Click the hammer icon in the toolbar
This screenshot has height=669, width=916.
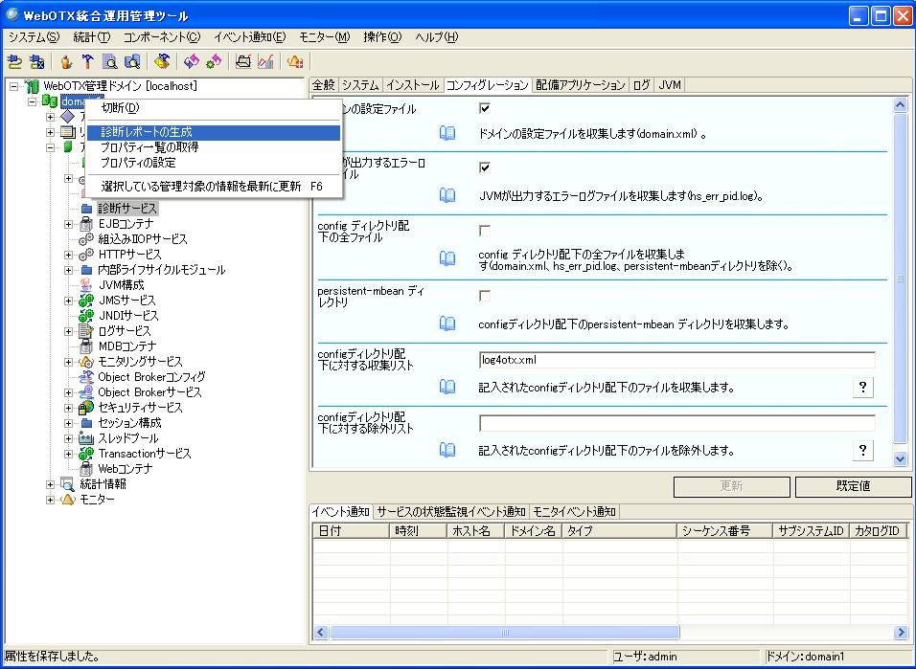(x=88, y=62)
